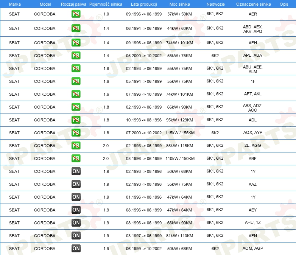Click the Rodzaj paliwa column header
This screenshot has width=296, height=255.
[73, 4]
